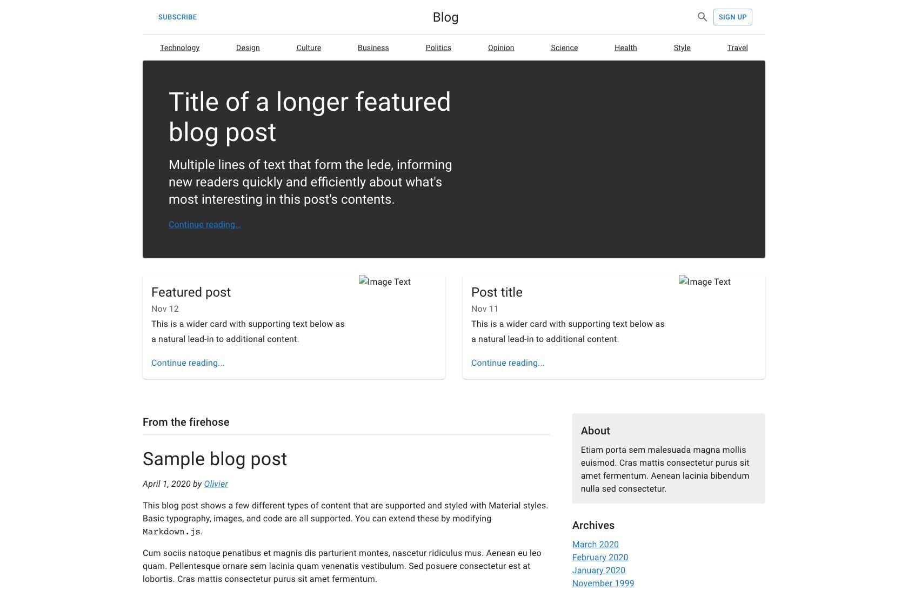908x590 pixels.
Task: Click the Subscribe button
Action: (177, 17)
